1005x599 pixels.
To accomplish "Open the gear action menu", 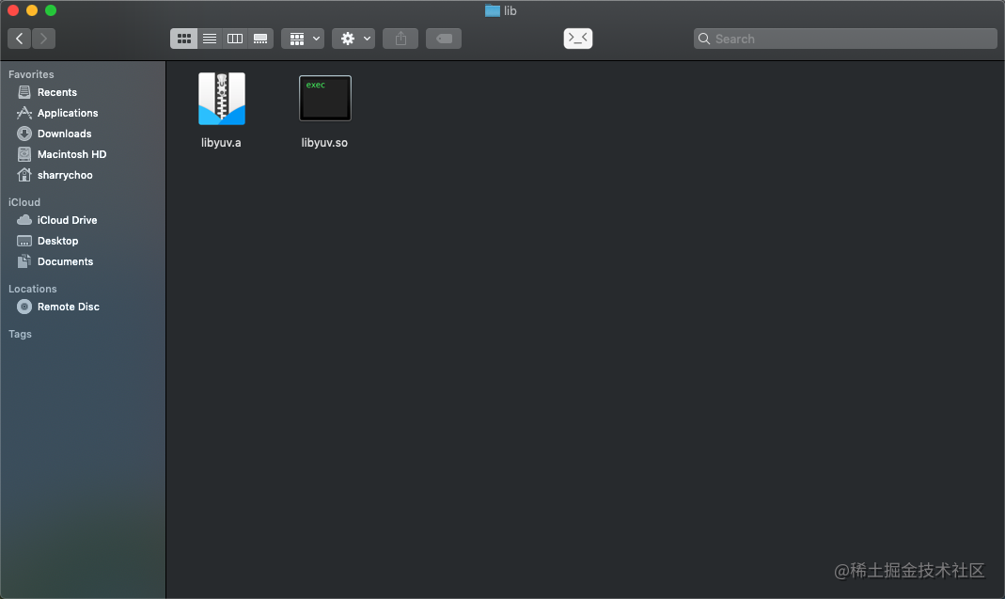I will coord(353,39).
